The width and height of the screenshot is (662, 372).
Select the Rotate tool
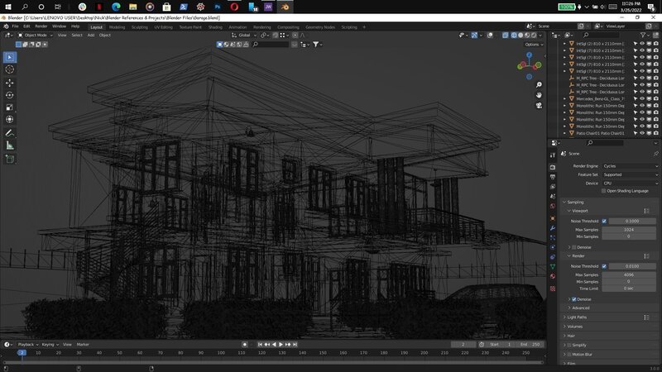(10, 95)
